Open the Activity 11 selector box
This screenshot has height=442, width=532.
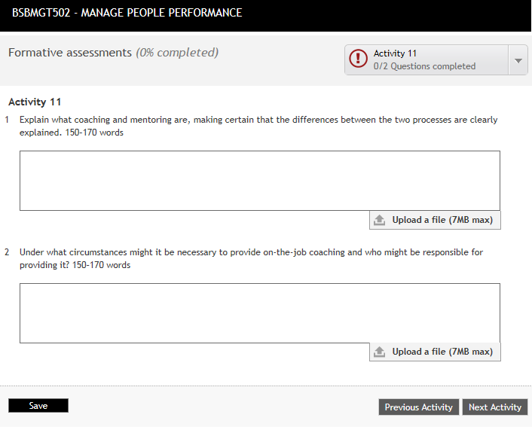pyautogui.click(x=427, y=60)
